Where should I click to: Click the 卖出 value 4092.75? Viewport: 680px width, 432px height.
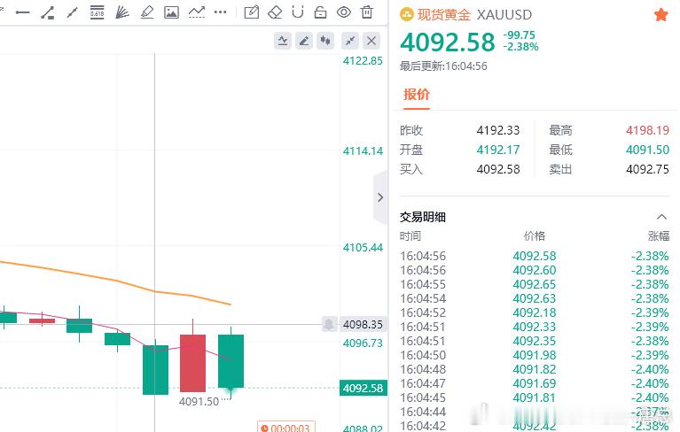tap(647, 169)
